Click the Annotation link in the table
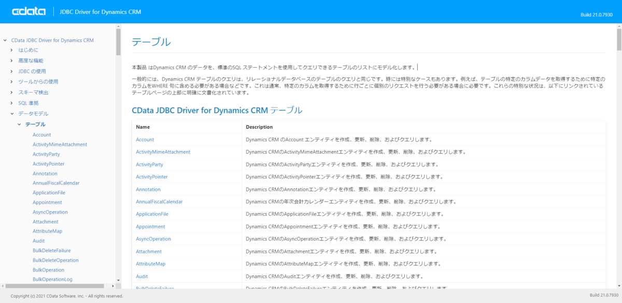Screen dimensions: 622x303 [148, 189]
